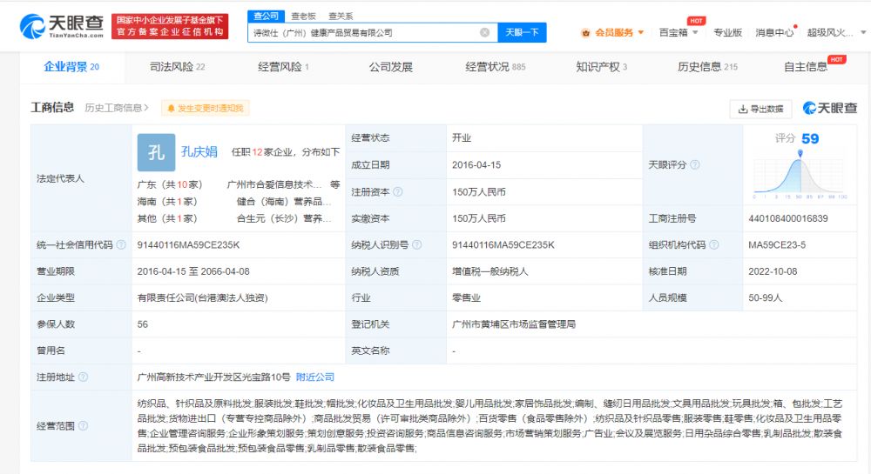Switch to 经营风险 tab
871x474 pixels.
tap(283, 67)
